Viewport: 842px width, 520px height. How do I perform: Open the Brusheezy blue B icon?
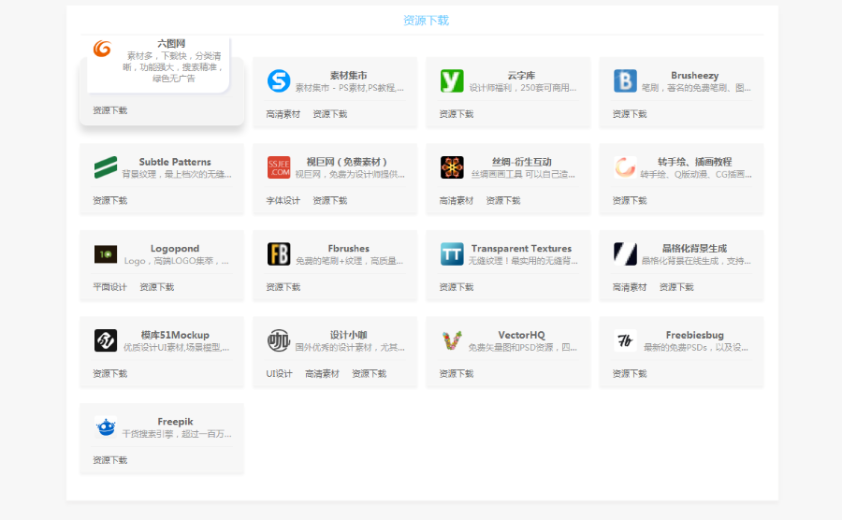pos(625,81)
